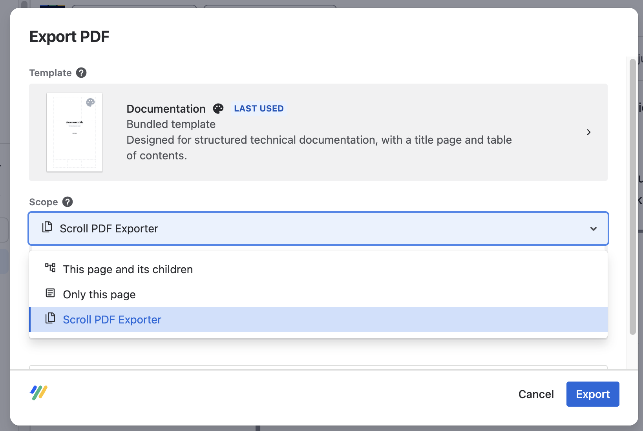Click the K15t logo in the dialog footer
Image resolution: width=643 pixels, height=431 pixels.
pyautogui.click(x=38, y=393)
